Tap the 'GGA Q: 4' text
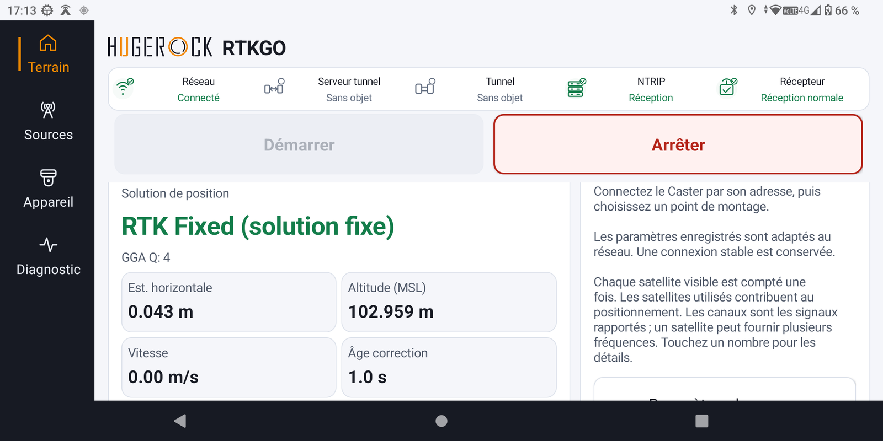The image size is (883, 441). click(146, 257)
